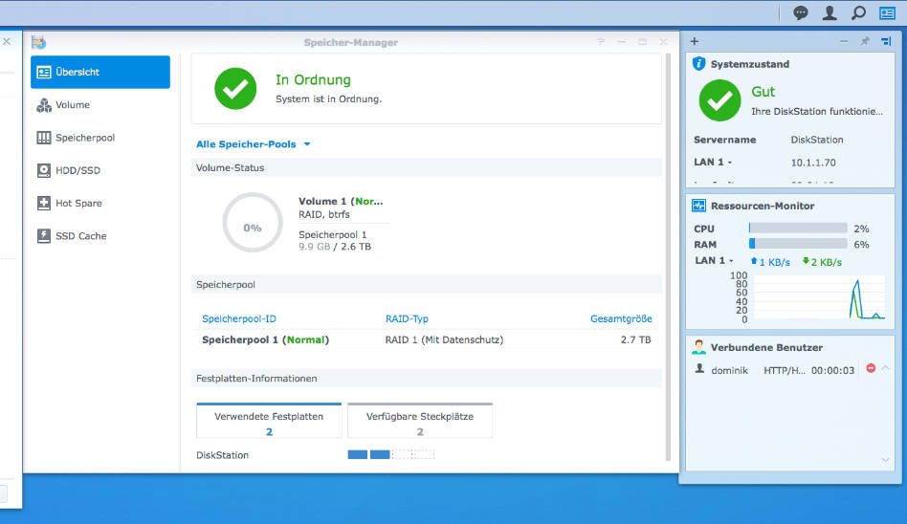Minimize the widget panel with the dash icon
The width and height of the screenshot is (907, 524).
point(844,41)
